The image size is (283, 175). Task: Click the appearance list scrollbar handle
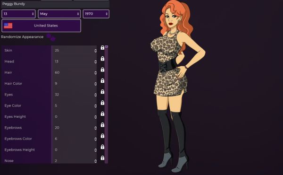pyautogui.click(x=106, y=47)
